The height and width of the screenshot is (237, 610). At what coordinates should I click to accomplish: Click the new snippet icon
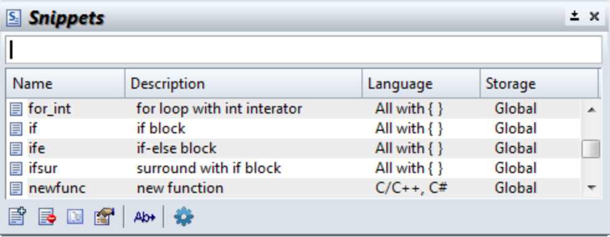pos(17,217)
